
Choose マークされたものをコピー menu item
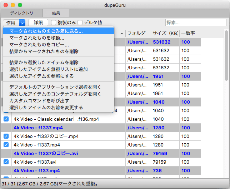(x=59, y=45)
